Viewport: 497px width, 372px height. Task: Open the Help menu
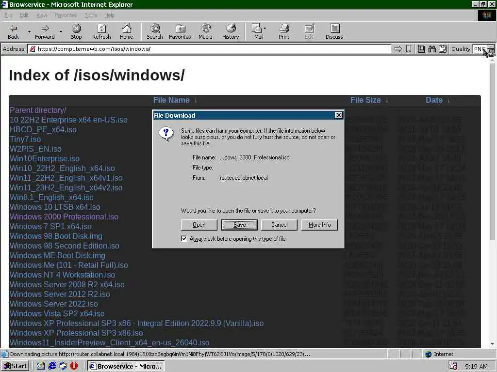(109, 15)
